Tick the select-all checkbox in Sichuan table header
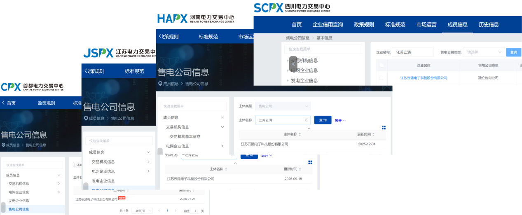The width and height of the screenshot is (522, 215). [382, 65]
